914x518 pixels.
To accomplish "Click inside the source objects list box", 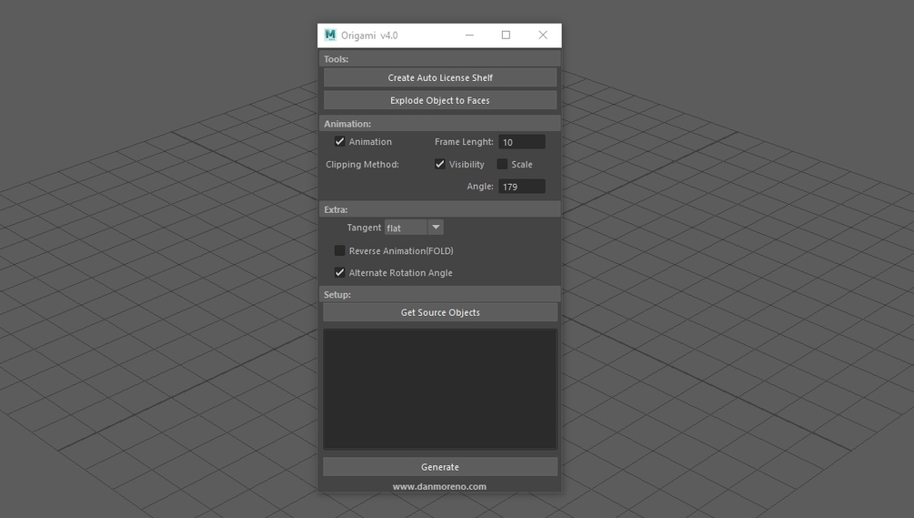I will [440, 389].
